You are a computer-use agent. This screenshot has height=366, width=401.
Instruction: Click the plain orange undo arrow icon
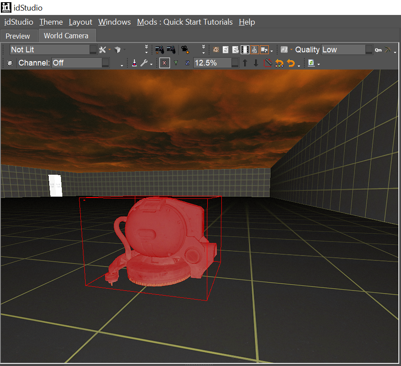tap(291, 63)
